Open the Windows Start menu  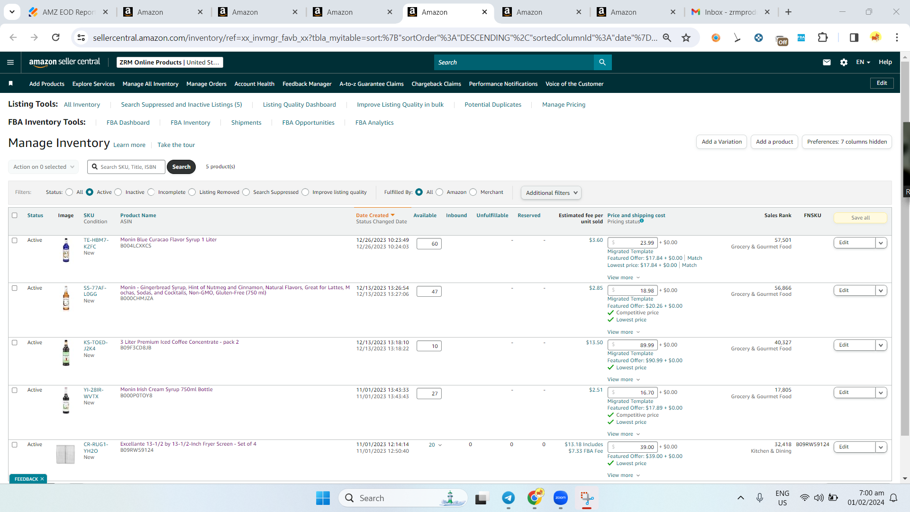coord(323,498)
